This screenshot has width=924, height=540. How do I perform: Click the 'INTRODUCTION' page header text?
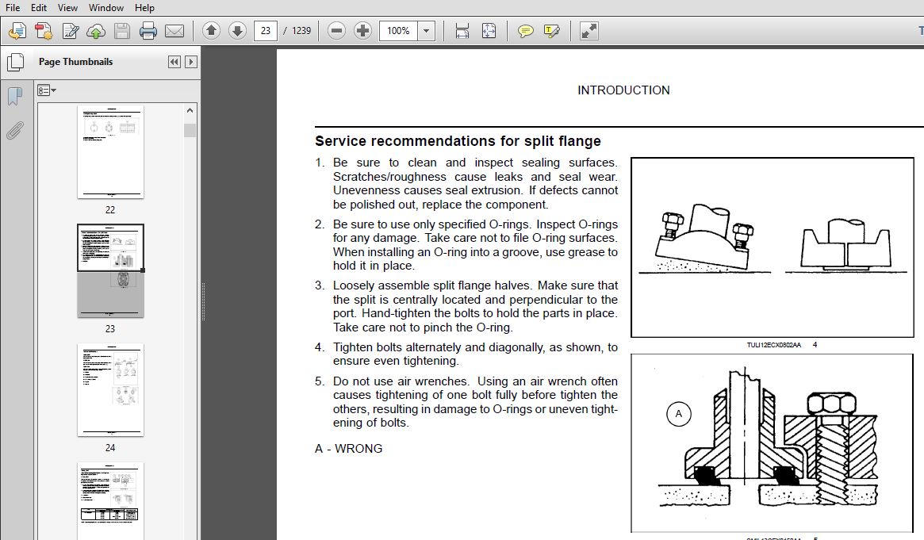pyautogui.click(x=623, y=90)
